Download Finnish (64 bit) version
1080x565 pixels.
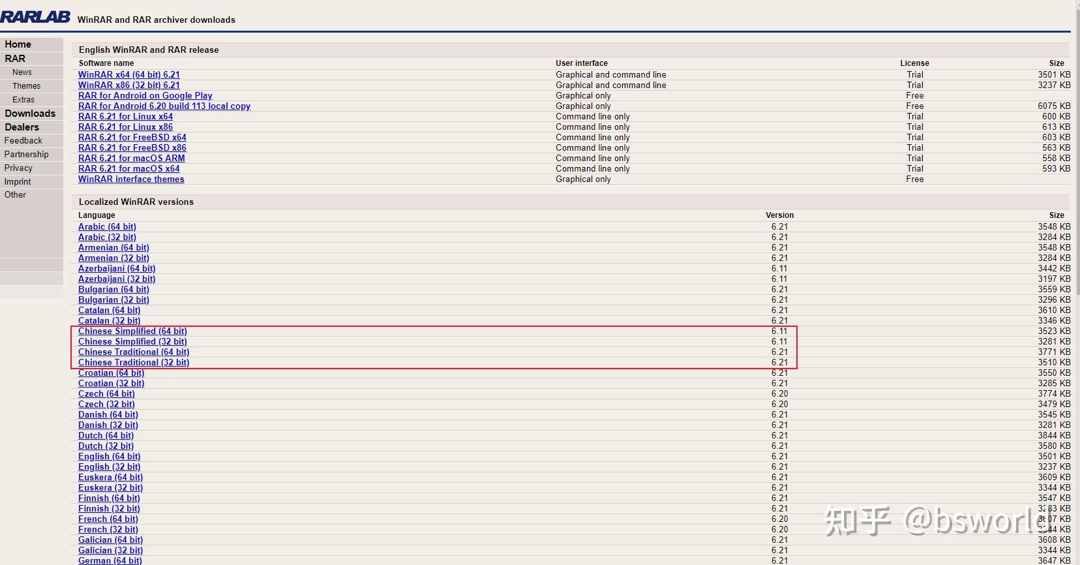coord(109,498)
